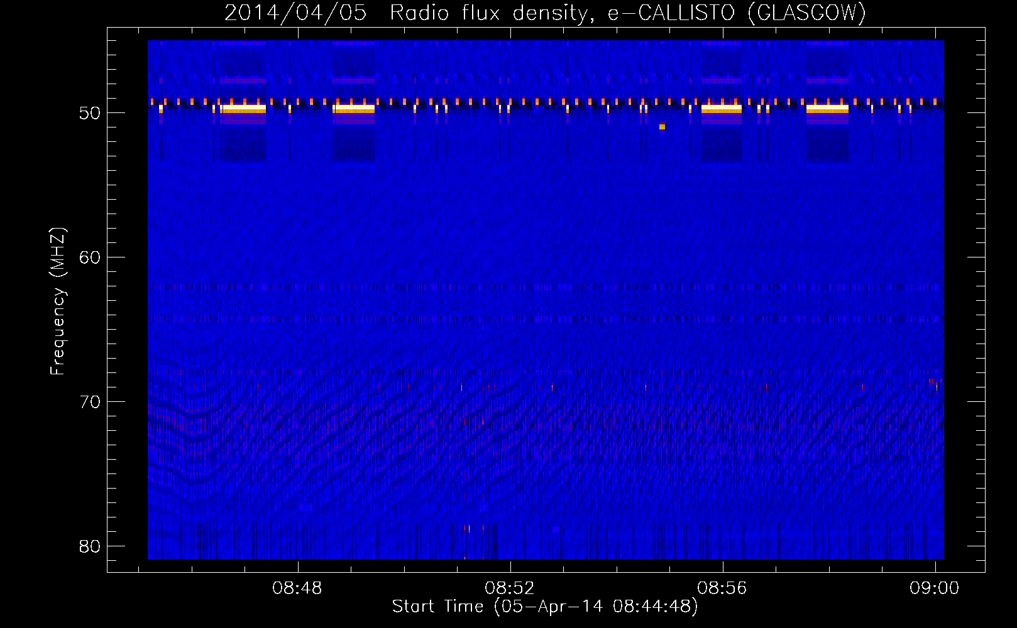The width and height of the screenshot is (1017, 628).
Task: Select the 'Frequency (MHZ)' y-axis label
Action: (x=57, y=301)
